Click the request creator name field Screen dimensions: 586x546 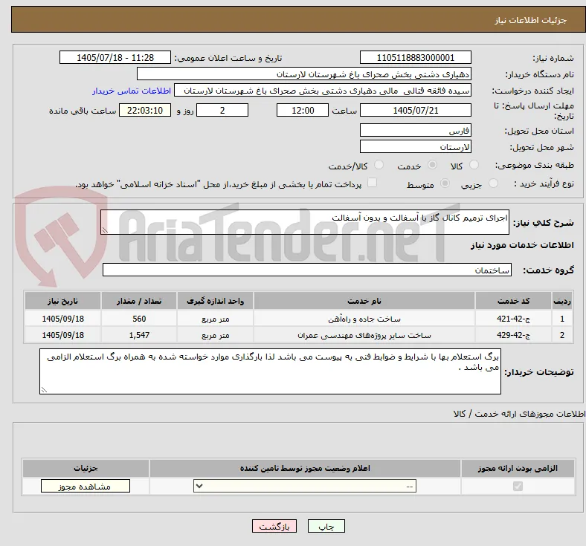(323, 91)
